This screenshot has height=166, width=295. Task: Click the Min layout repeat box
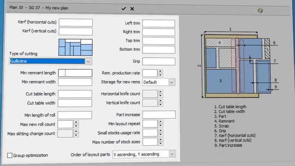(150, 124)
